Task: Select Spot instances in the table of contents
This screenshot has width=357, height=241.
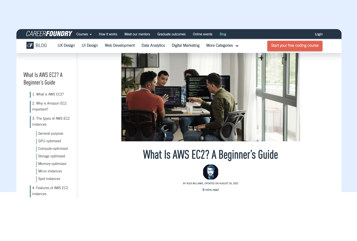Action: pyautogui.click(x=49, y=179)
